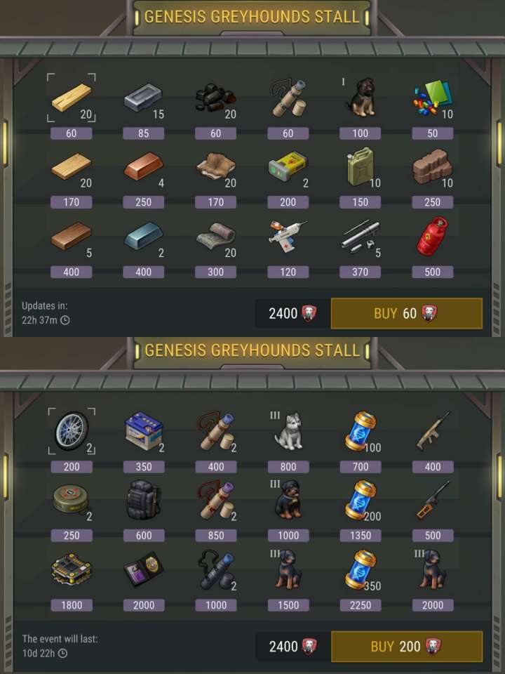The image size is (505, 674).
Task: Select the red gas cylinder item
Action: pos(432,236)
